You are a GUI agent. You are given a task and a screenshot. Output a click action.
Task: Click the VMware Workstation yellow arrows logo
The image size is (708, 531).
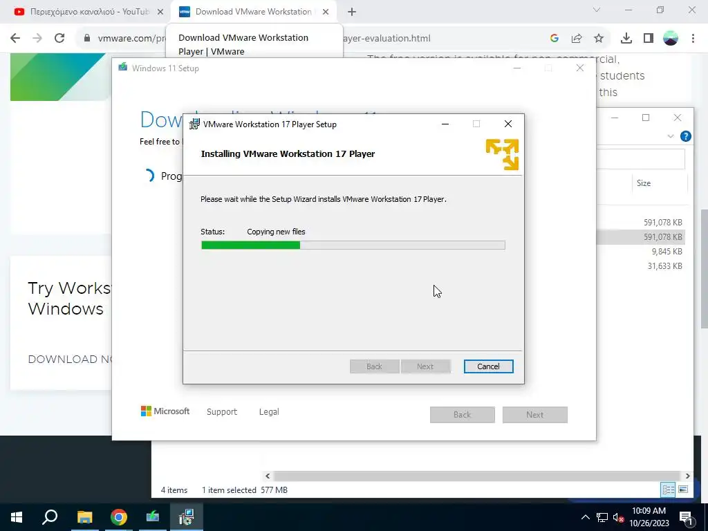(x=502, y=154)
